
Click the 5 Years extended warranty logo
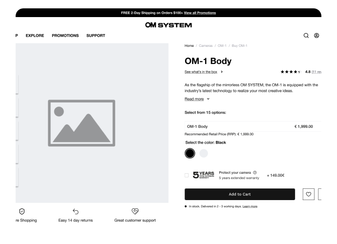(203, 175)
